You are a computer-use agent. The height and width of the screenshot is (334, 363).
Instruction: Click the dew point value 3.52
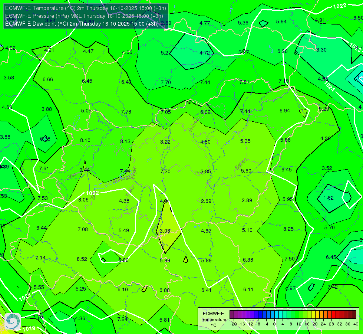pyautogui.click(x=327, y=168)
